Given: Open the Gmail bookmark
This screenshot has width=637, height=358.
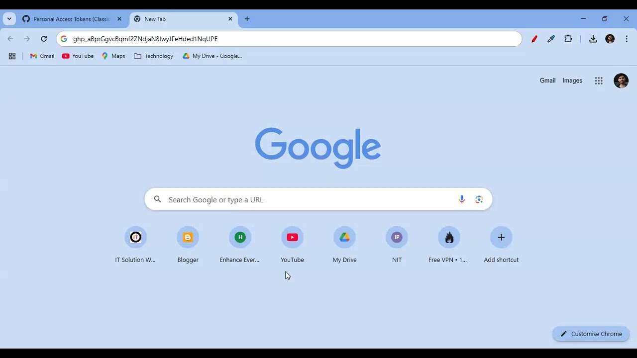Looking at the screenshot, I should click(42, 56).
